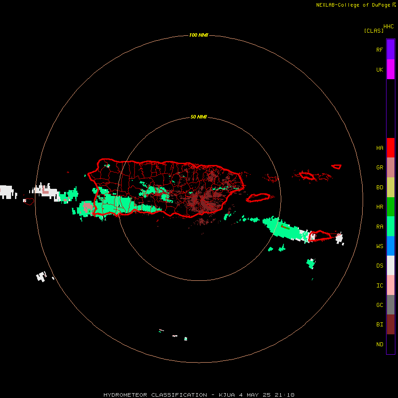Select the WS blue legend swatch
This screenshot has width=398, height=398.
pyautogui.click(x=390, y=246)
